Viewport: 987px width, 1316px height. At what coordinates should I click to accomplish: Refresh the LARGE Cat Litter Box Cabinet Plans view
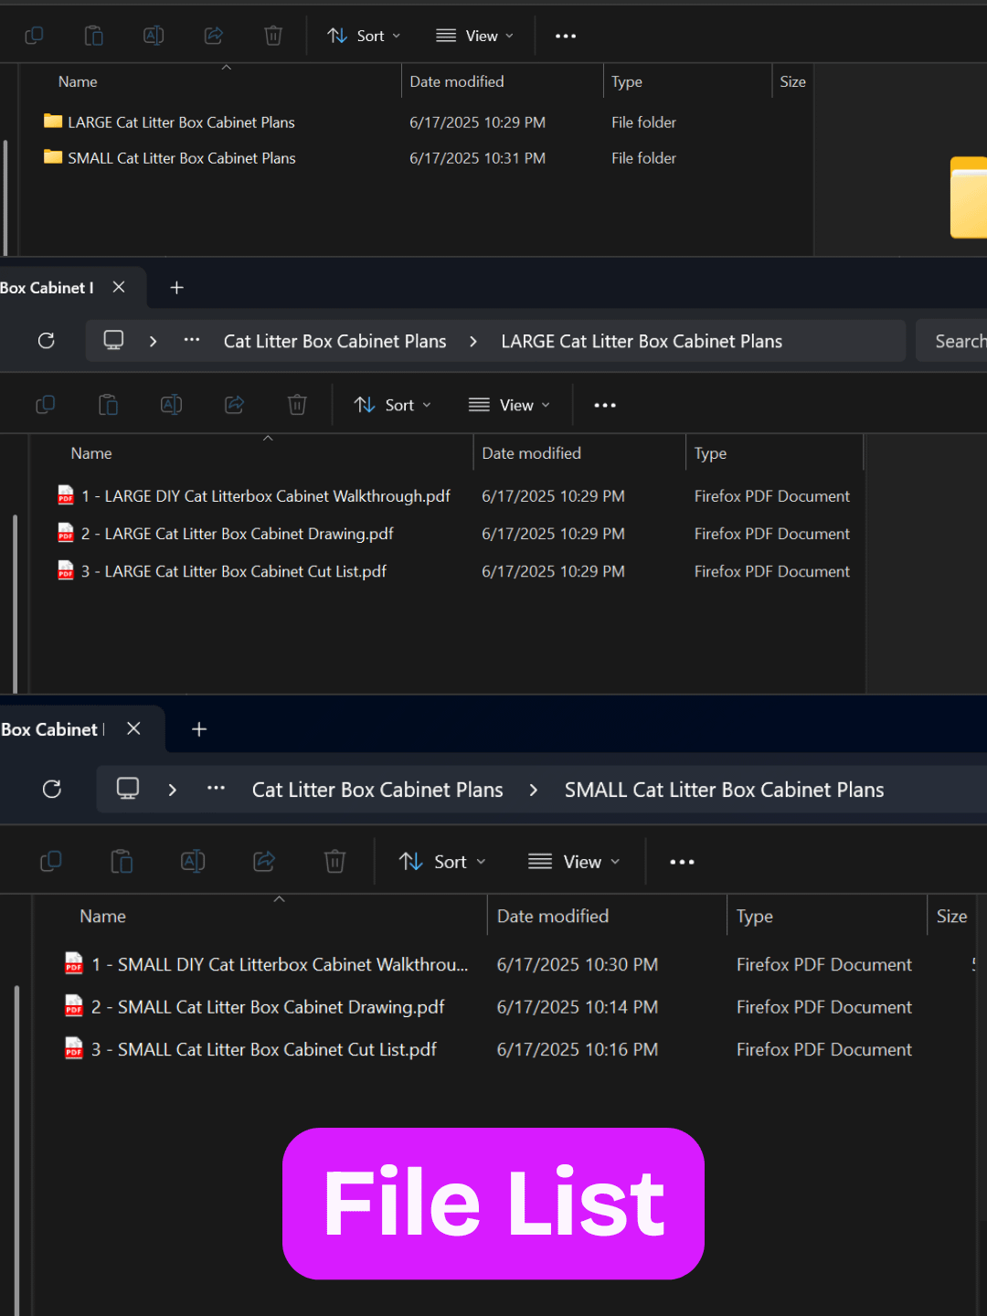coord(47,341)
